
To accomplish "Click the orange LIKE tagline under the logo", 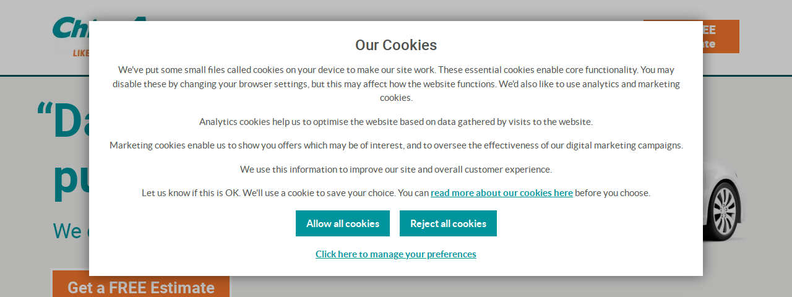I will tap(81, 53).
